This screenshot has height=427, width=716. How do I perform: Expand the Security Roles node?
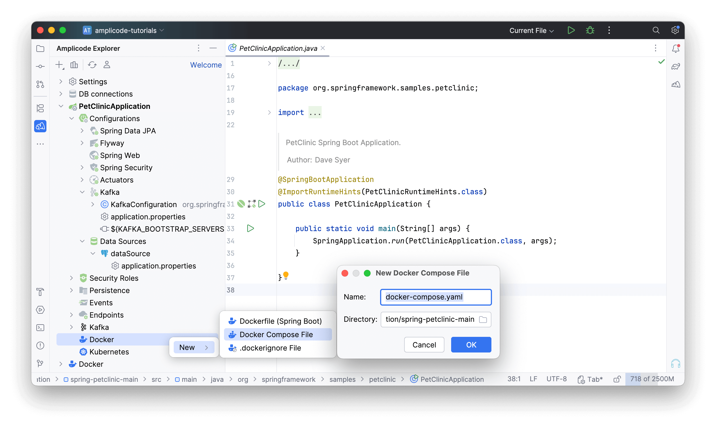click(x=72, y=278)
